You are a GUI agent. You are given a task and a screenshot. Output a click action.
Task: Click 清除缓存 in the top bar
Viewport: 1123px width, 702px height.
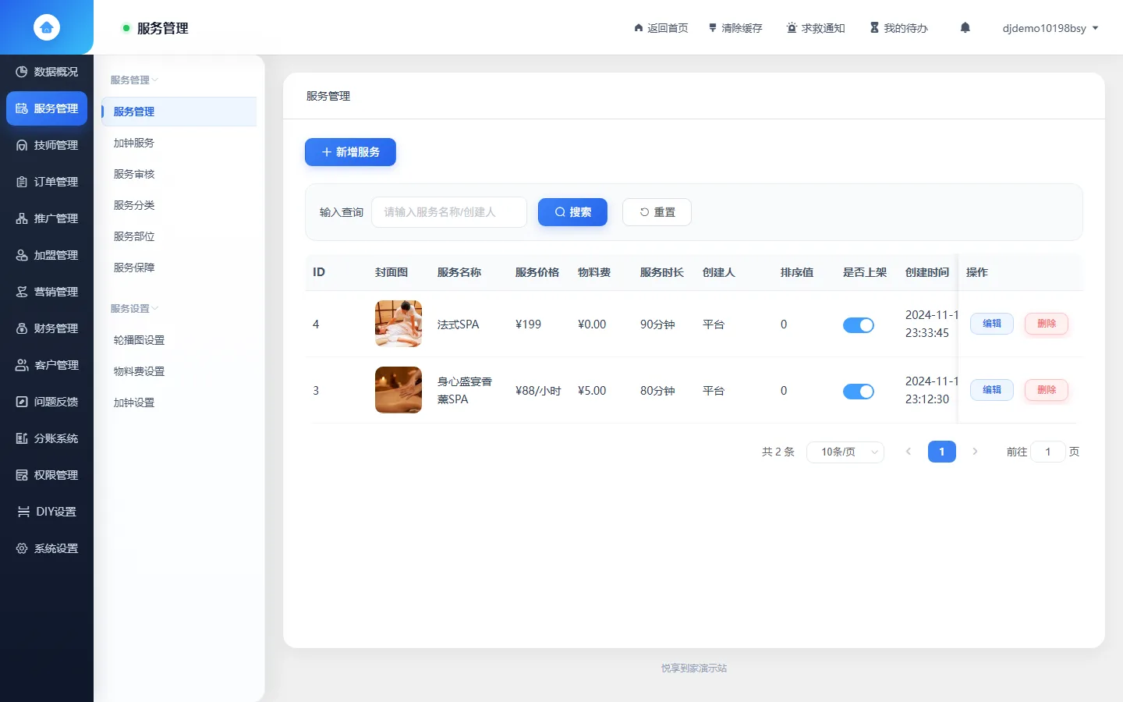(x=735, y=28)
